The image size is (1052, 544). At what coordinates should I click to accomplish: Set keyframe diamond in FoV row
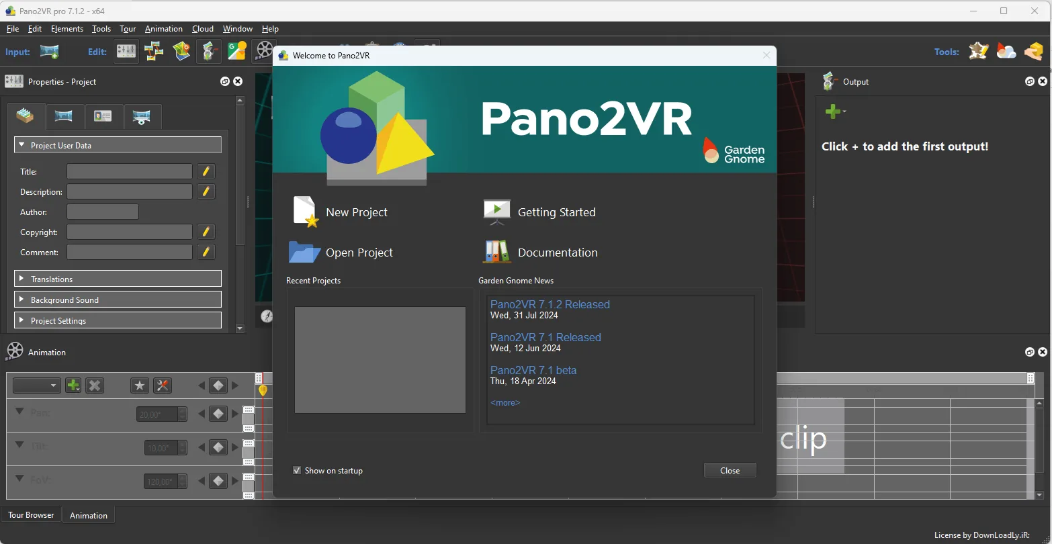[218, 481]
